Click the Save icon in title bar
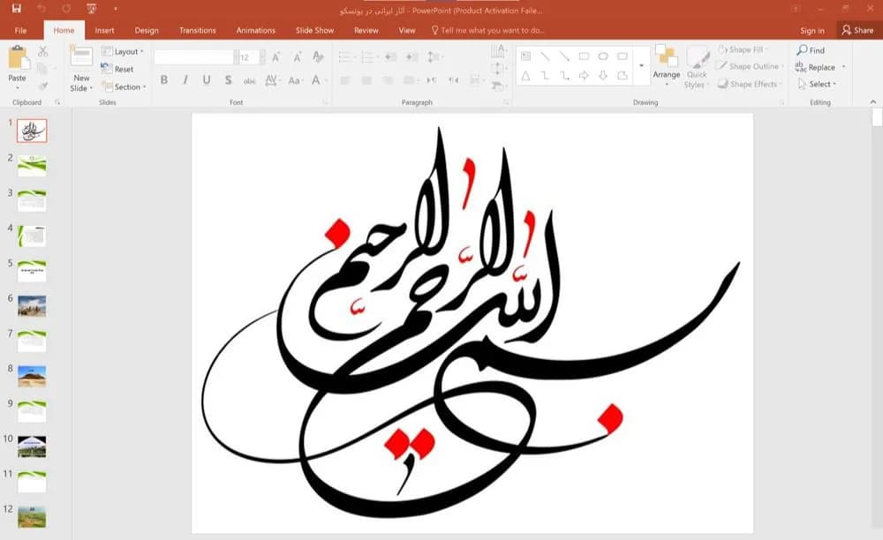Image resolution: width=883 pixels, height=540 pixels. [16, 9]
